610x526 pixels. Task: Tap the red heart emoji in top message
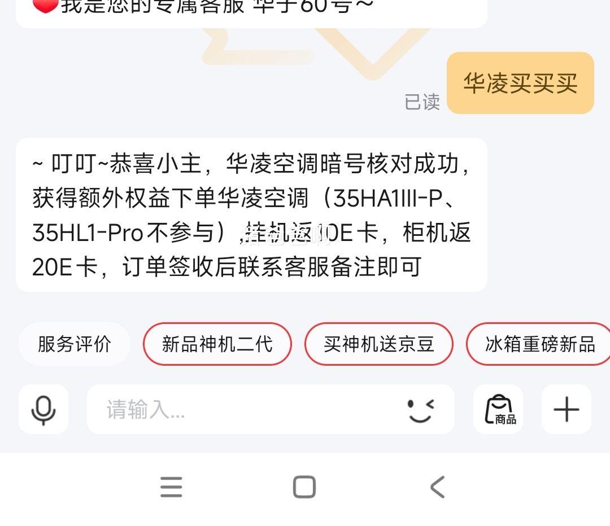45,6
